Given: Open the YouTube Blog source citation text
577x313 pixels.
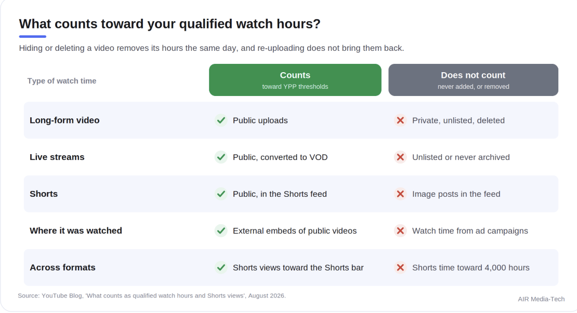Looking at the screenshot, I should point(152,295).
